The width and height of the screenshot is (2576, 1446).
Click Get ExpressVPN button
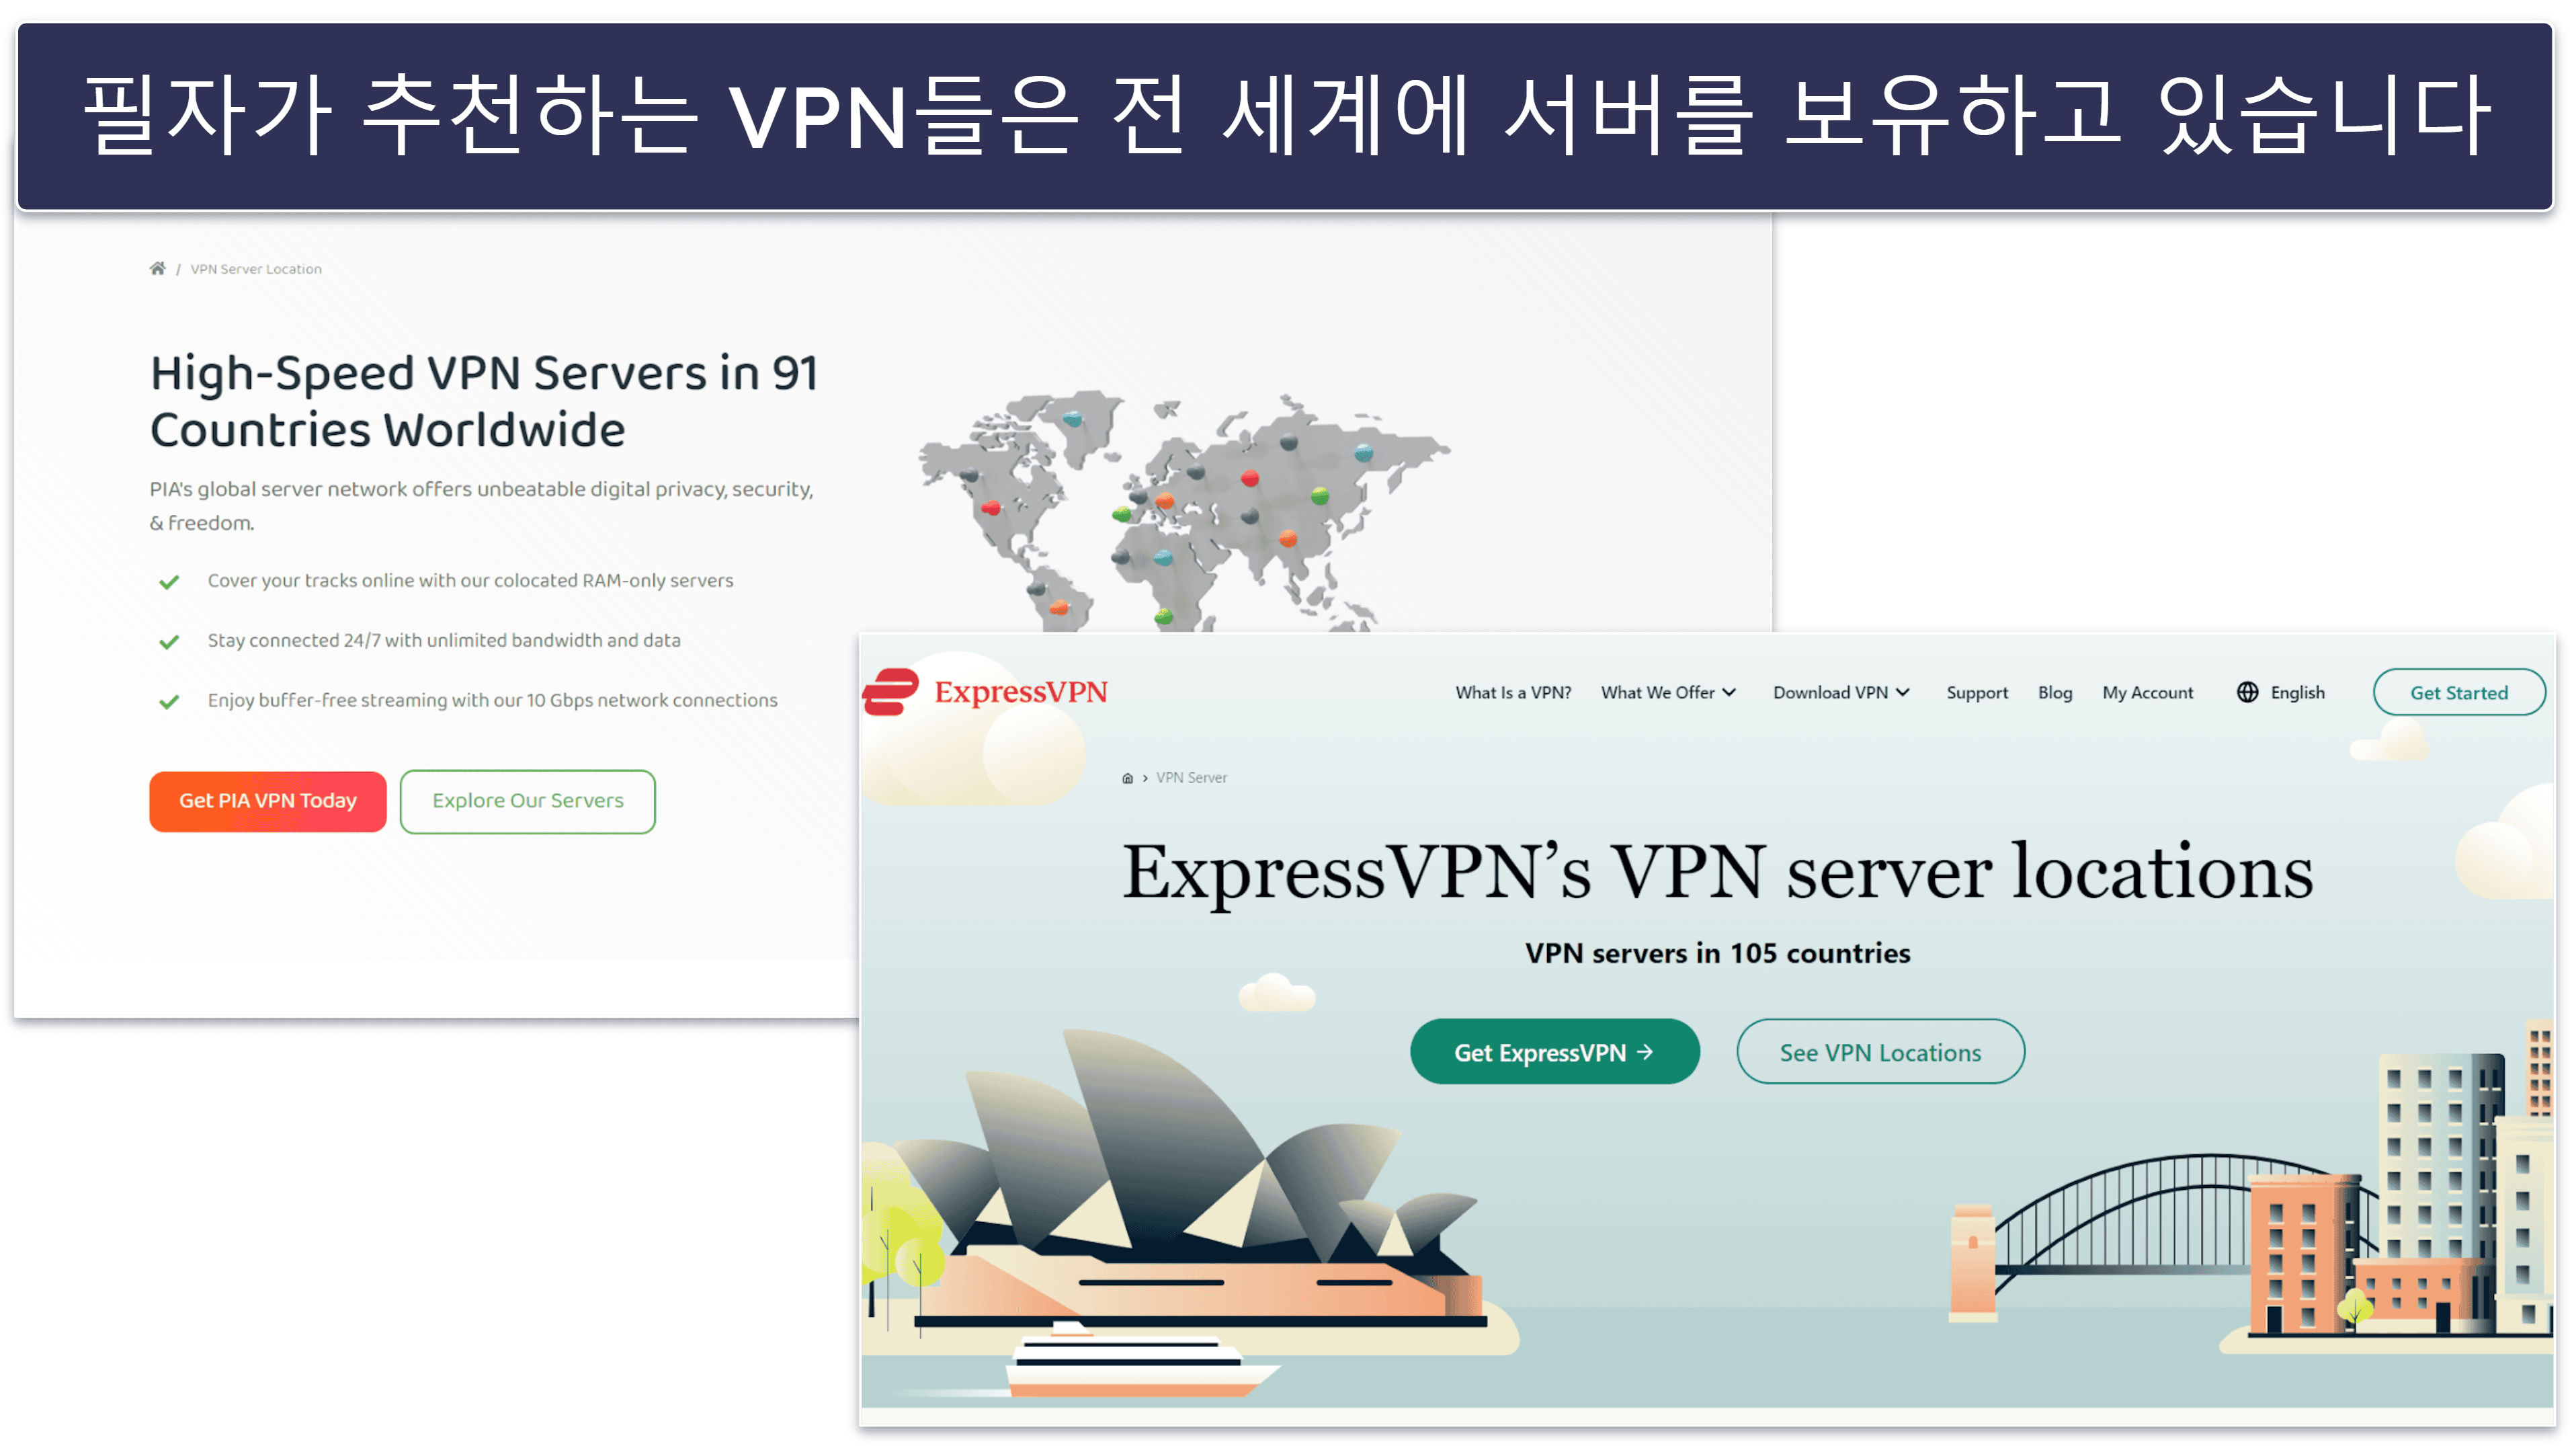click(1553, 1051)
